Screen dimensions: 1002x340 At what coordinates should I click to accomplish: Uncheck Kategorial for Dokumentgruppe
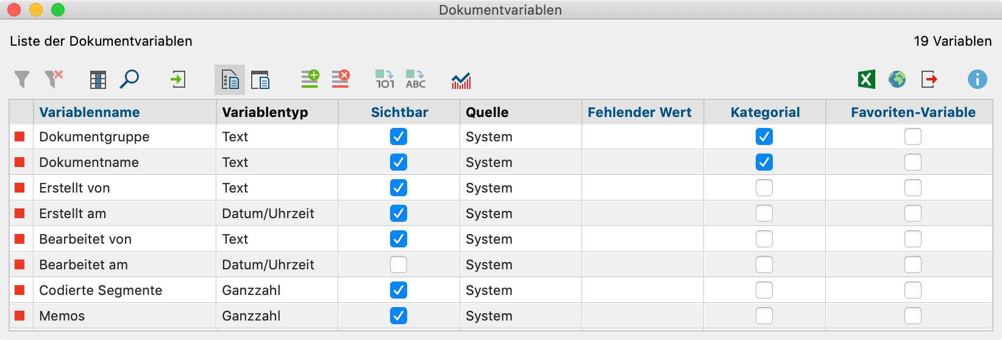(x=764, y=136)
